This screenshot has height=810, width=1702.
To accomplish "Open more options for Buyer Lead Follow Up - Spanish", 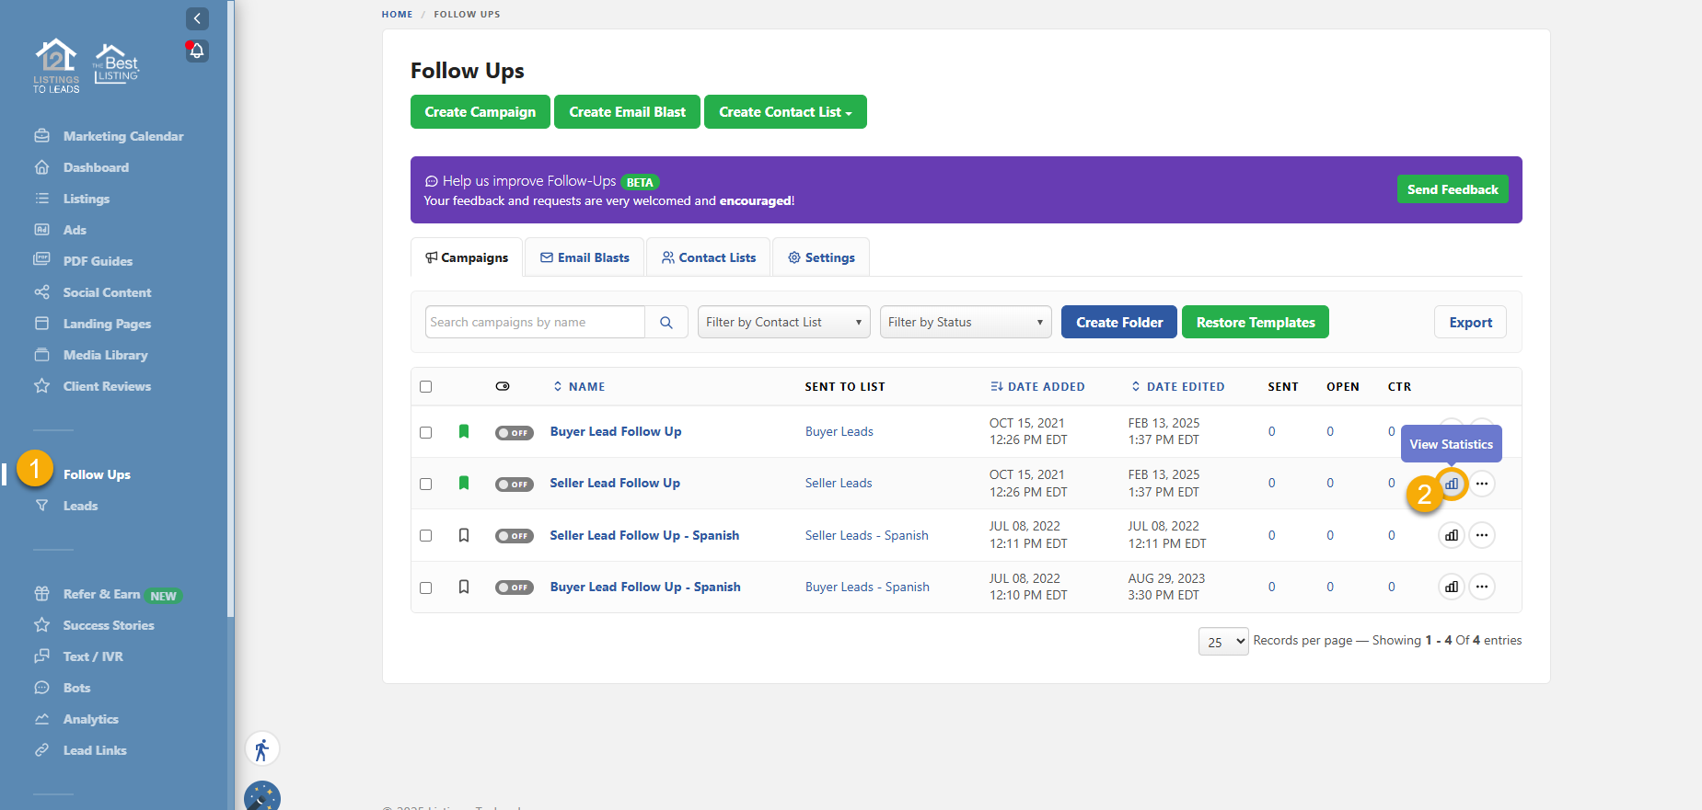I will (1482, 587).
